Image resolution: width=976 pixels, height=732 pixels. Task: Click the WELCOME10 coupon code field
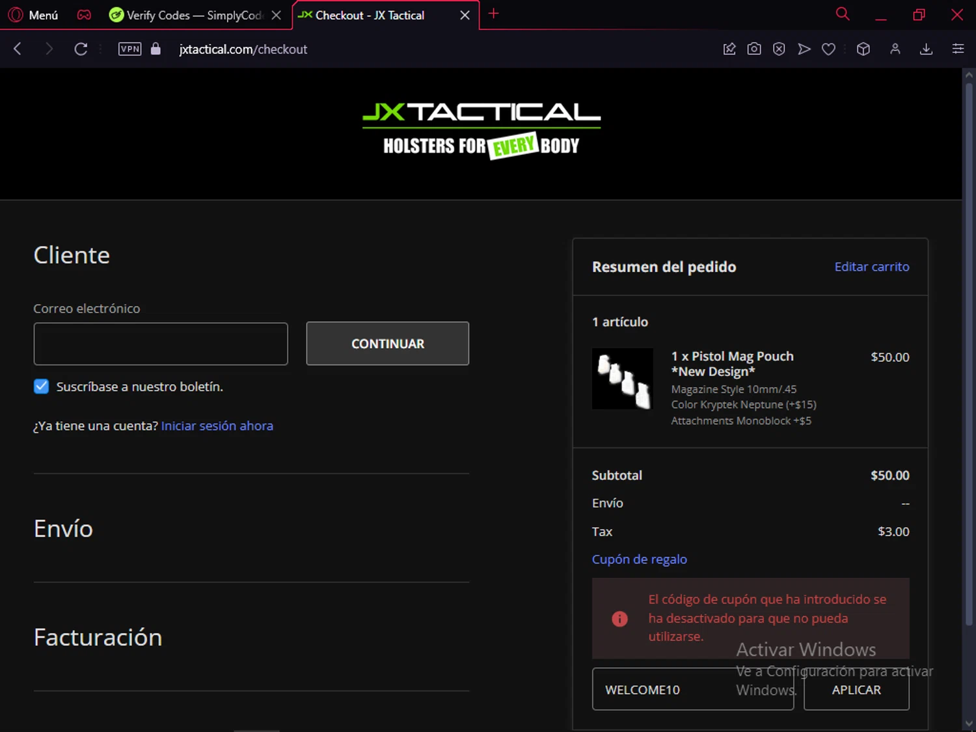693,689
